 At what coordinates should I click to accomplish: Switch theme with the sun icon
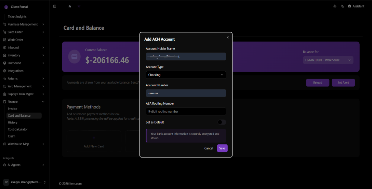point(335,6)
